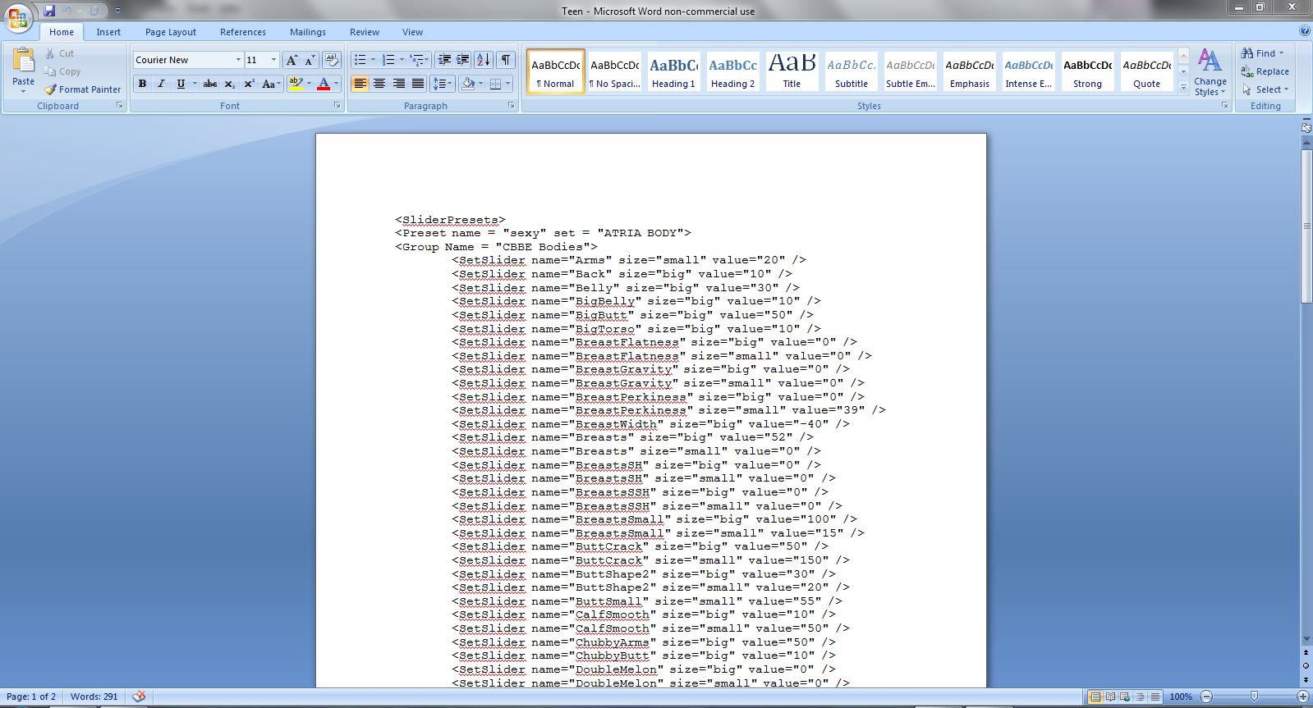Click the zoom level 100% button
This screenshot has width=1313, height=708.
pos(1181,697)
